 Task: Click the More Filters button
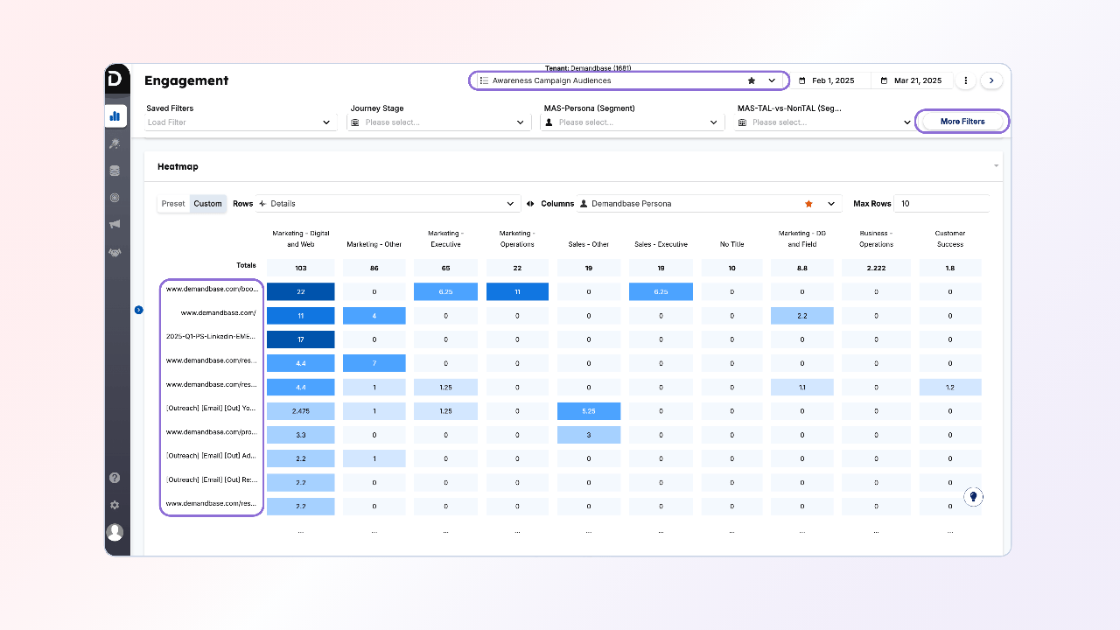click(962, 122)
